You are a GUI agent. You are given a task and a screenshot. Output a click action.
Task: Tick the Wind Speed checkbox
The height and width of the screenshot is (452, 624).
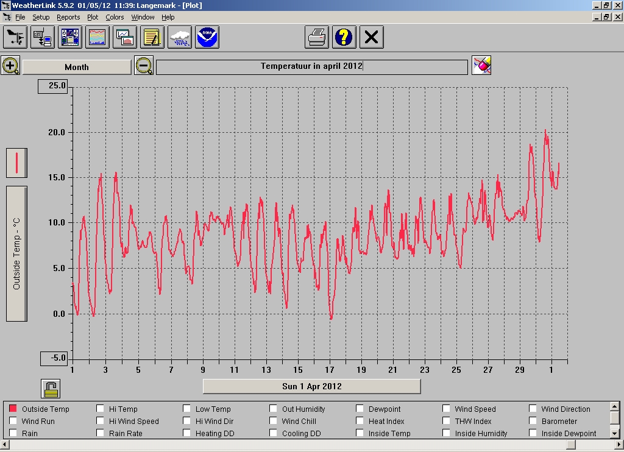point(446,409)
